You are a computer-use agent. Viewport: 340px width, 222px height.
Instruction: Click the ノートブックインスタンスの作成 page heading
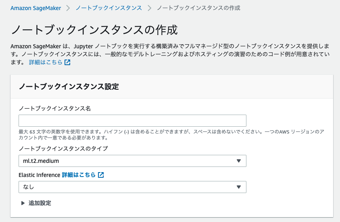(94, 30)
